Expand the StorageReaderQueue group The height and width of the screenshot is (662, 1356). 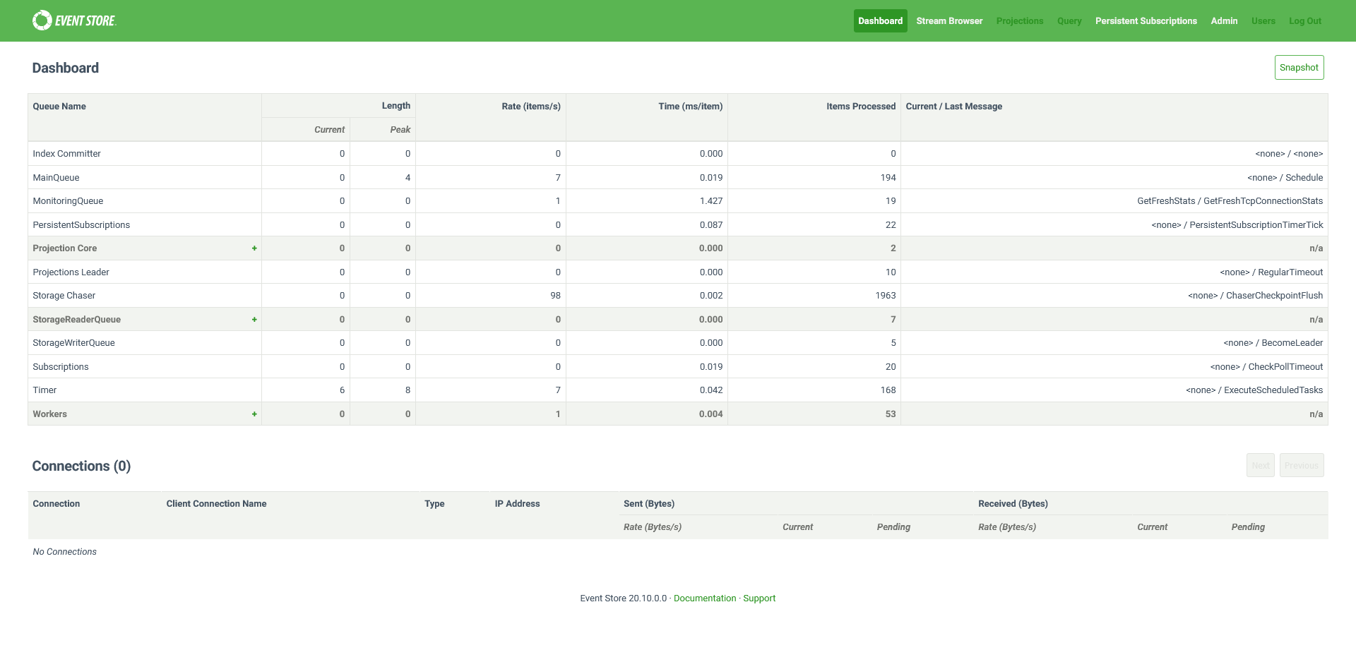tap(254, 320)
